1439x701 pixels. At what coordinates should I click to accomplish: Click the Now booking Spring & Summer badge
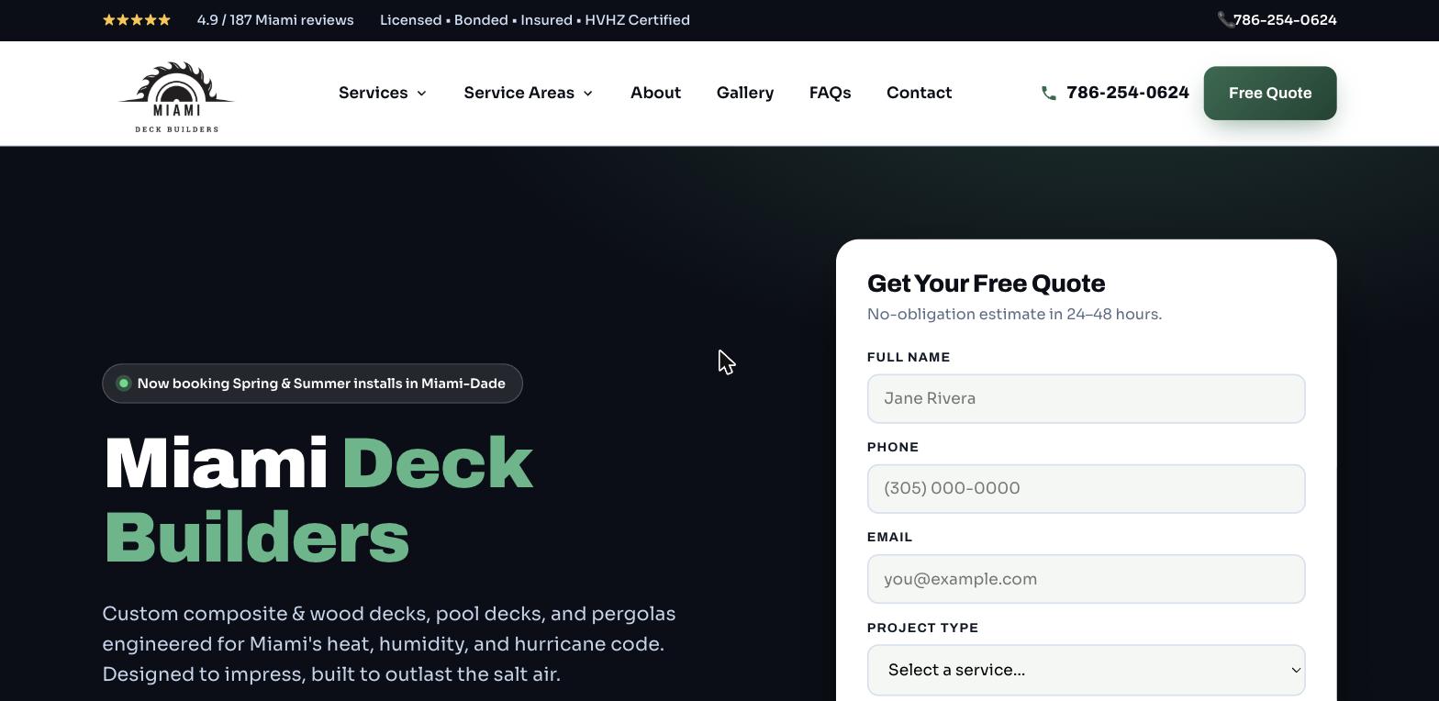[x=312, y=384]
